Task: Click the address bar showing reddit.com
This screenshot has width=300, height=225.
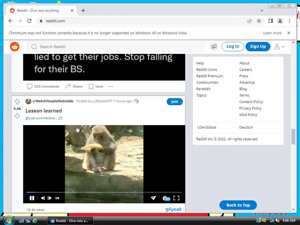Action: (142, 21)
